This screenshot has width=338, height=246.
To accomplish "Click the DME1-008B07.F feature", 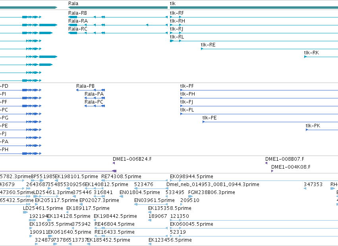I will click(x=285, y=159).
